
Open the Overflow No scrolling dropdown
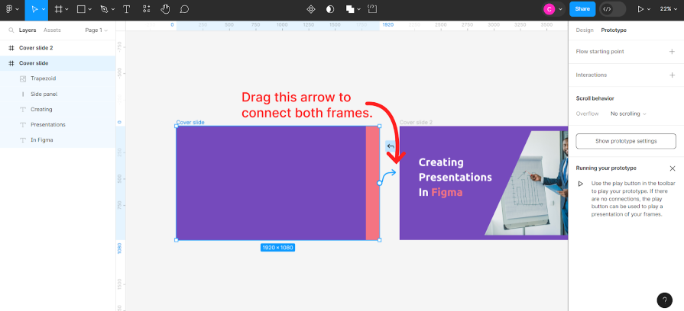coord(628,114)
